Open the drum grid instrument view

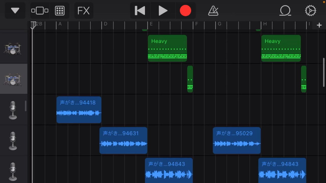tap(59, 11)
